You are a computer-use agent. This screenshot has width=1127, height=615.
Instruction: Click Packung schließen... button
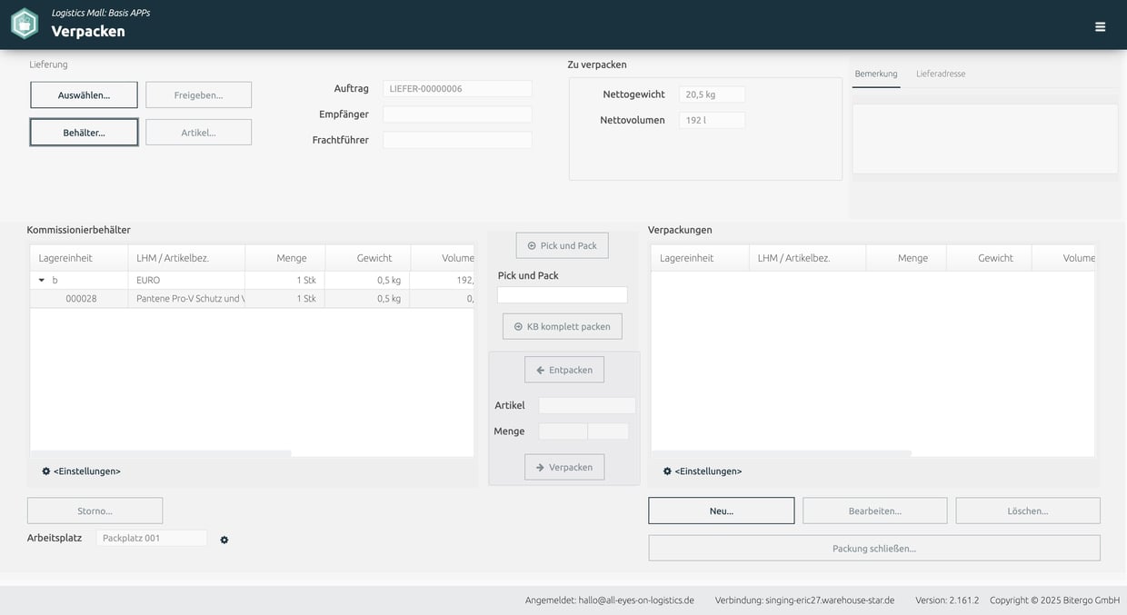(x=874, y=548)
